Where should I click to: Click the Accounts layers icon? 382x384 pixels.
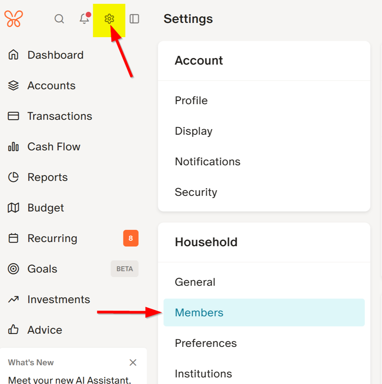click(13, 85)
